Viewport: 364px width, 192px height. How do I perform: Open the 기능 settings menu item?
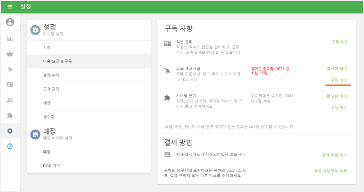coord(89,47)
